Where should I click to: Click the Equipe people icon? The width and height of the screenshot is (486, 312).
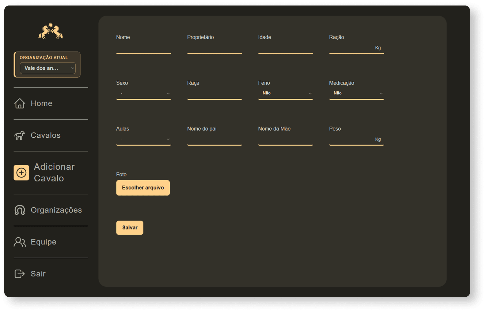(20, 242)
